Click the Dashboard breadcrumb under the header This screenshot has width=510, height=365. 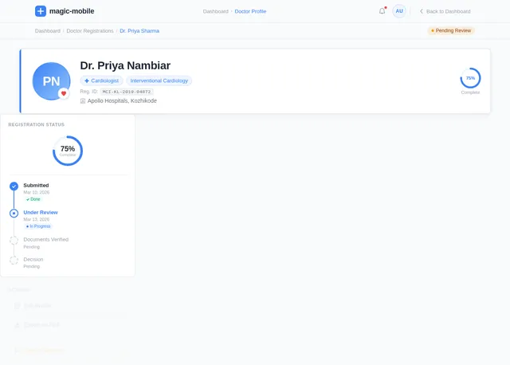pyautogui.click(x=47, y=31)
